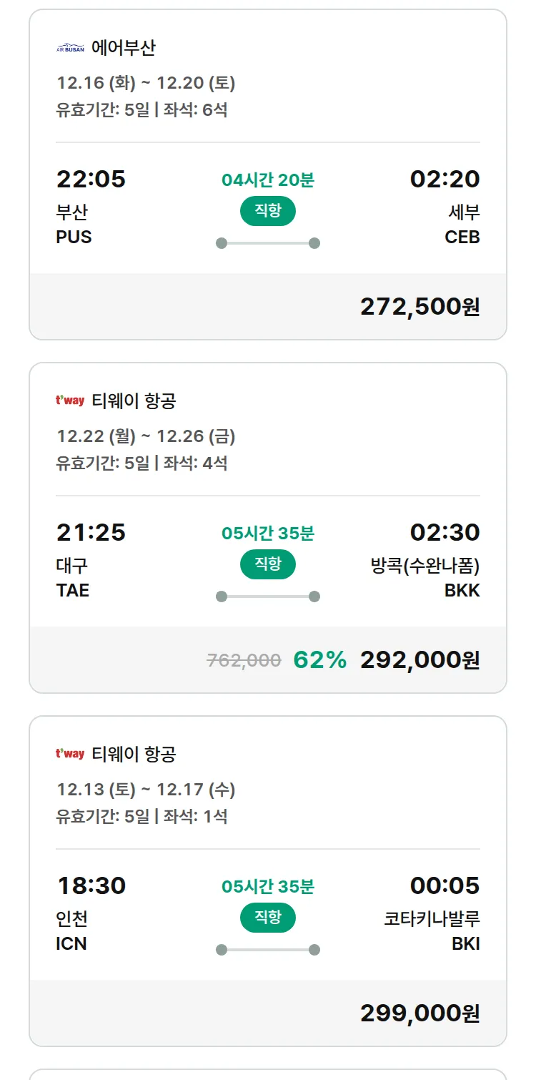Select the 272,500원 price on Air Busan card
The width and height of the screenshot is (536, 1080).
[x=420, y=307]
